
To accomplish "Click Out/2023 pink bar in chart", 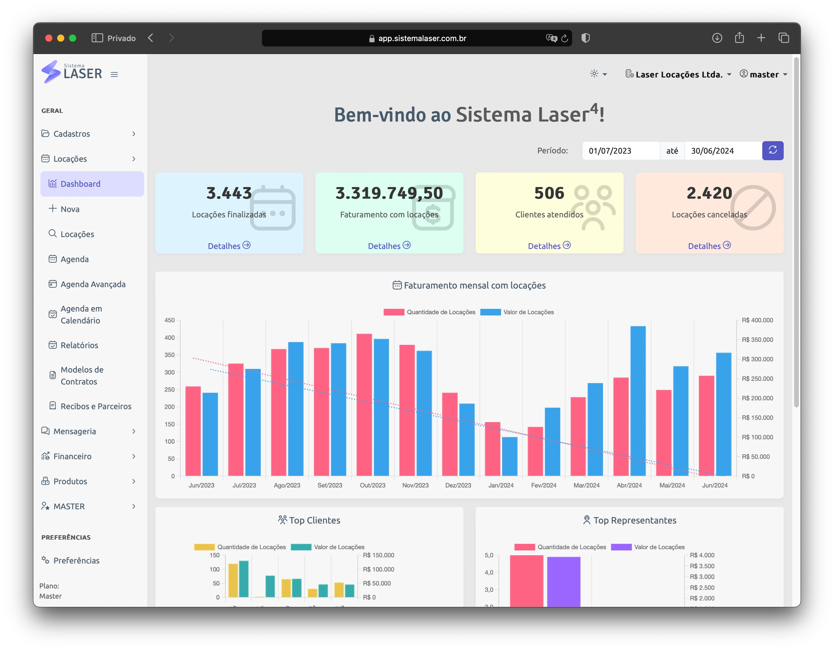I will point(364,405).
